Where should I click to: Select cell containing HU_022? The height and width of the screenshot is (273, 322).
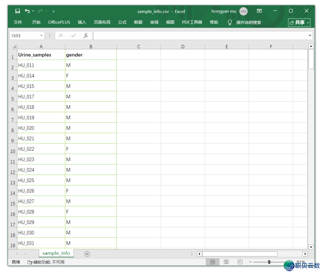coord(41,149)
